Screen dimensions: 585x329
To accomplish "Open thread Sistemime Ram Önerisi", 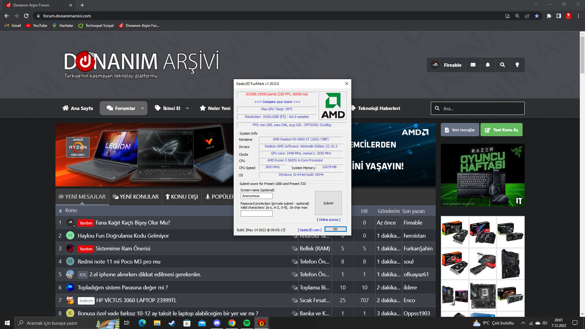I will coord(123,249).
